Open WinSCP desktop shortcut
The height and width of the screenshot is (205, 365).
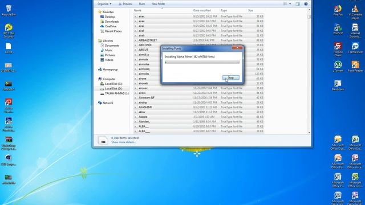(338, 29)
